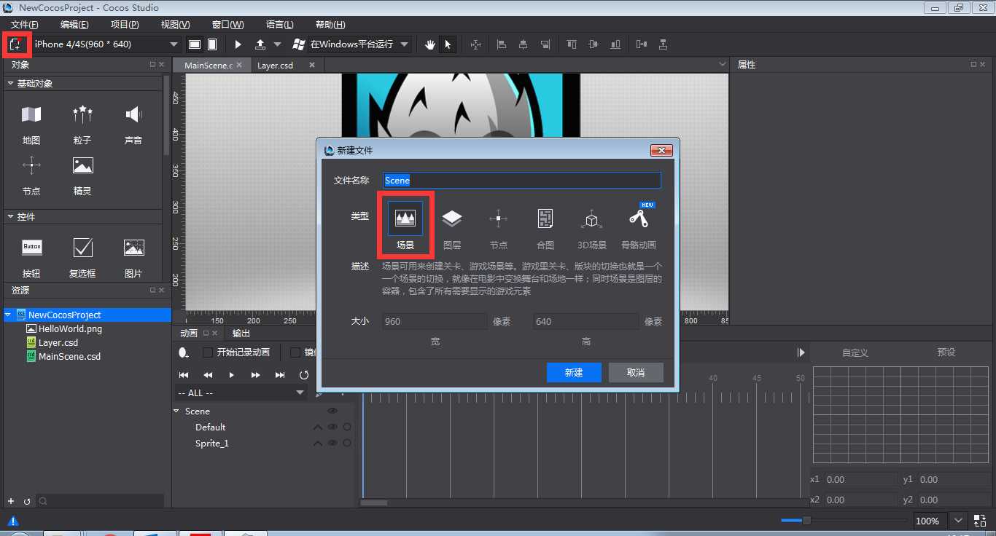Select the 粒子 particle object
Screen dimensions: 996x536
pos(82,124)
